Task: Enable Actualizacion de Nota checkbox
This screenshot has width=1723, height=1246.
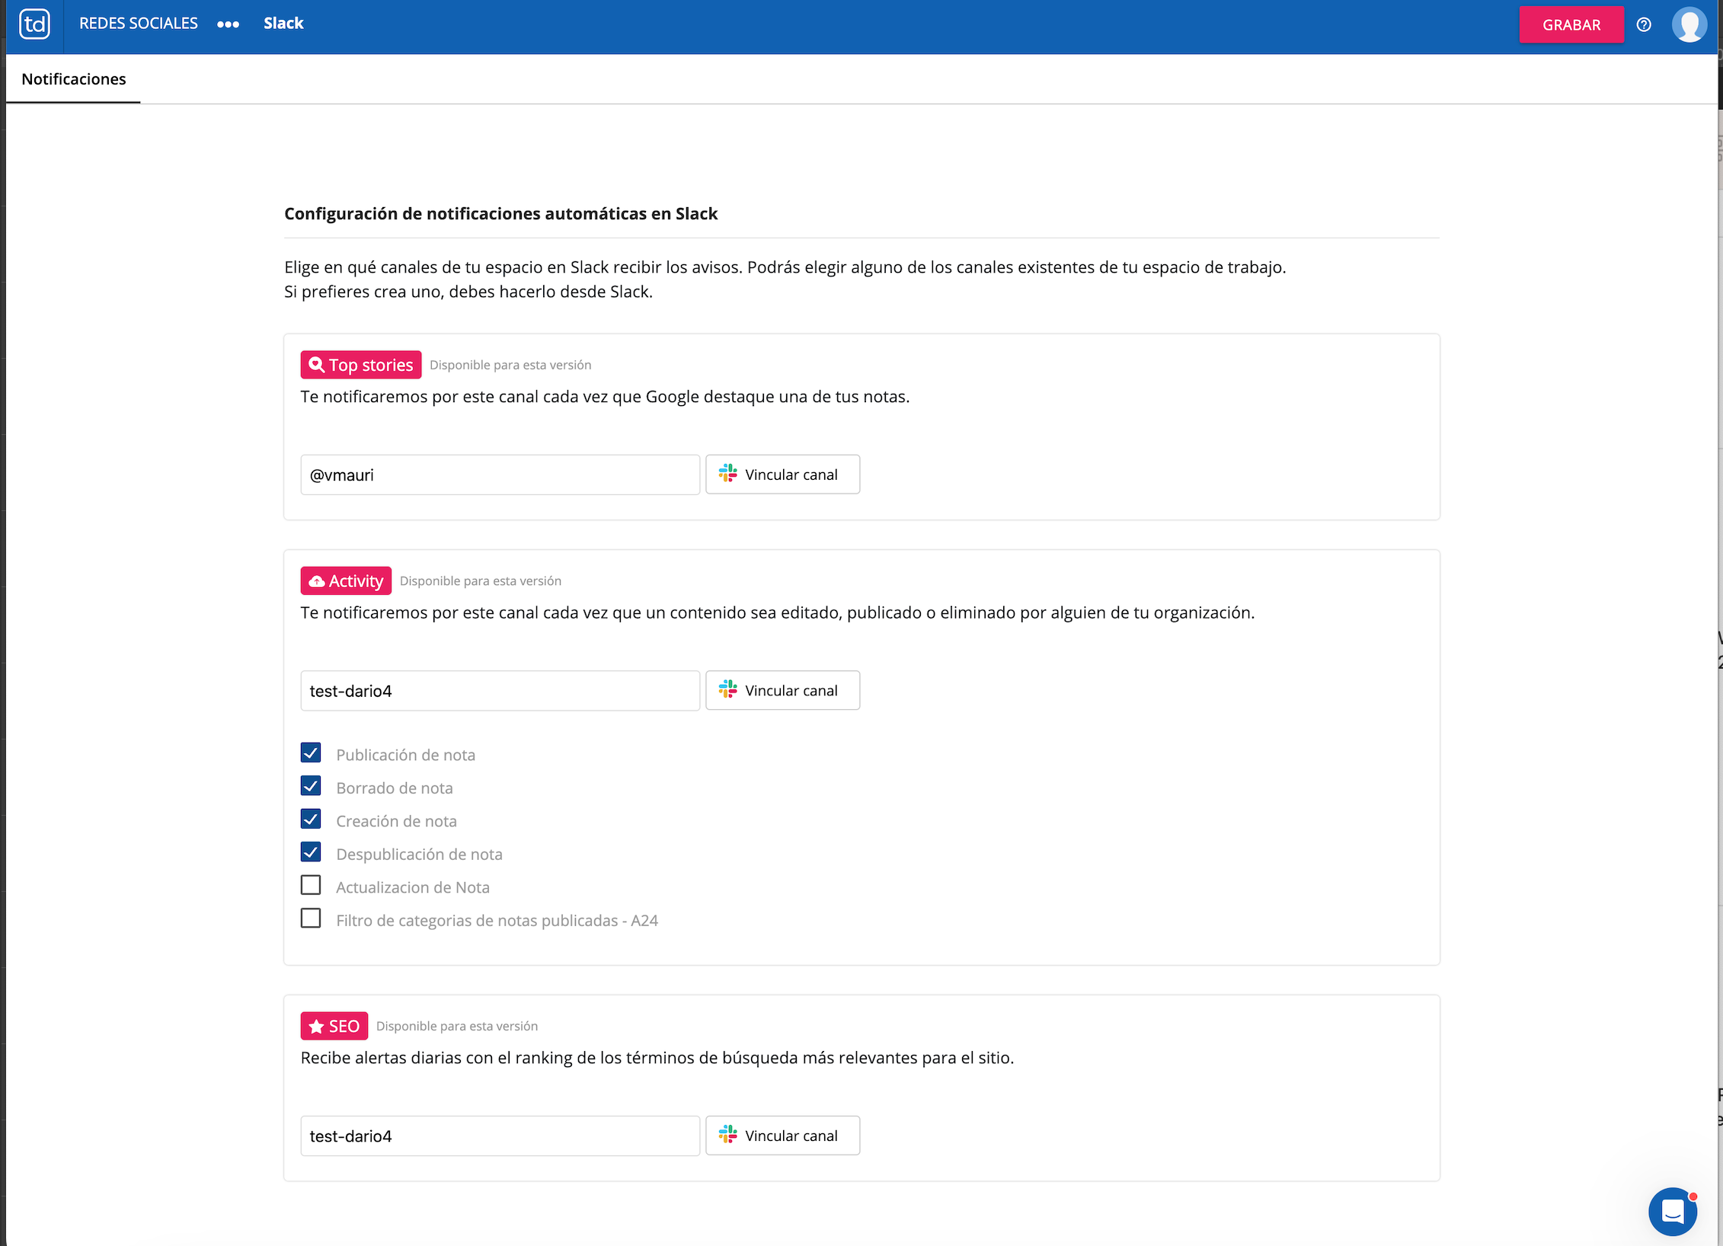Action: 311,886
